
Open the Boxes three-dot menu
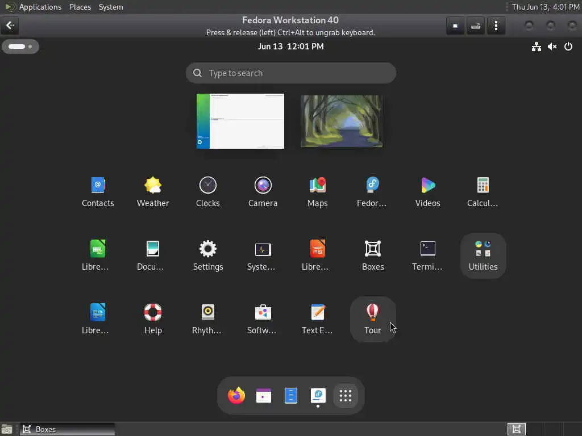click(x=496, y=26)
